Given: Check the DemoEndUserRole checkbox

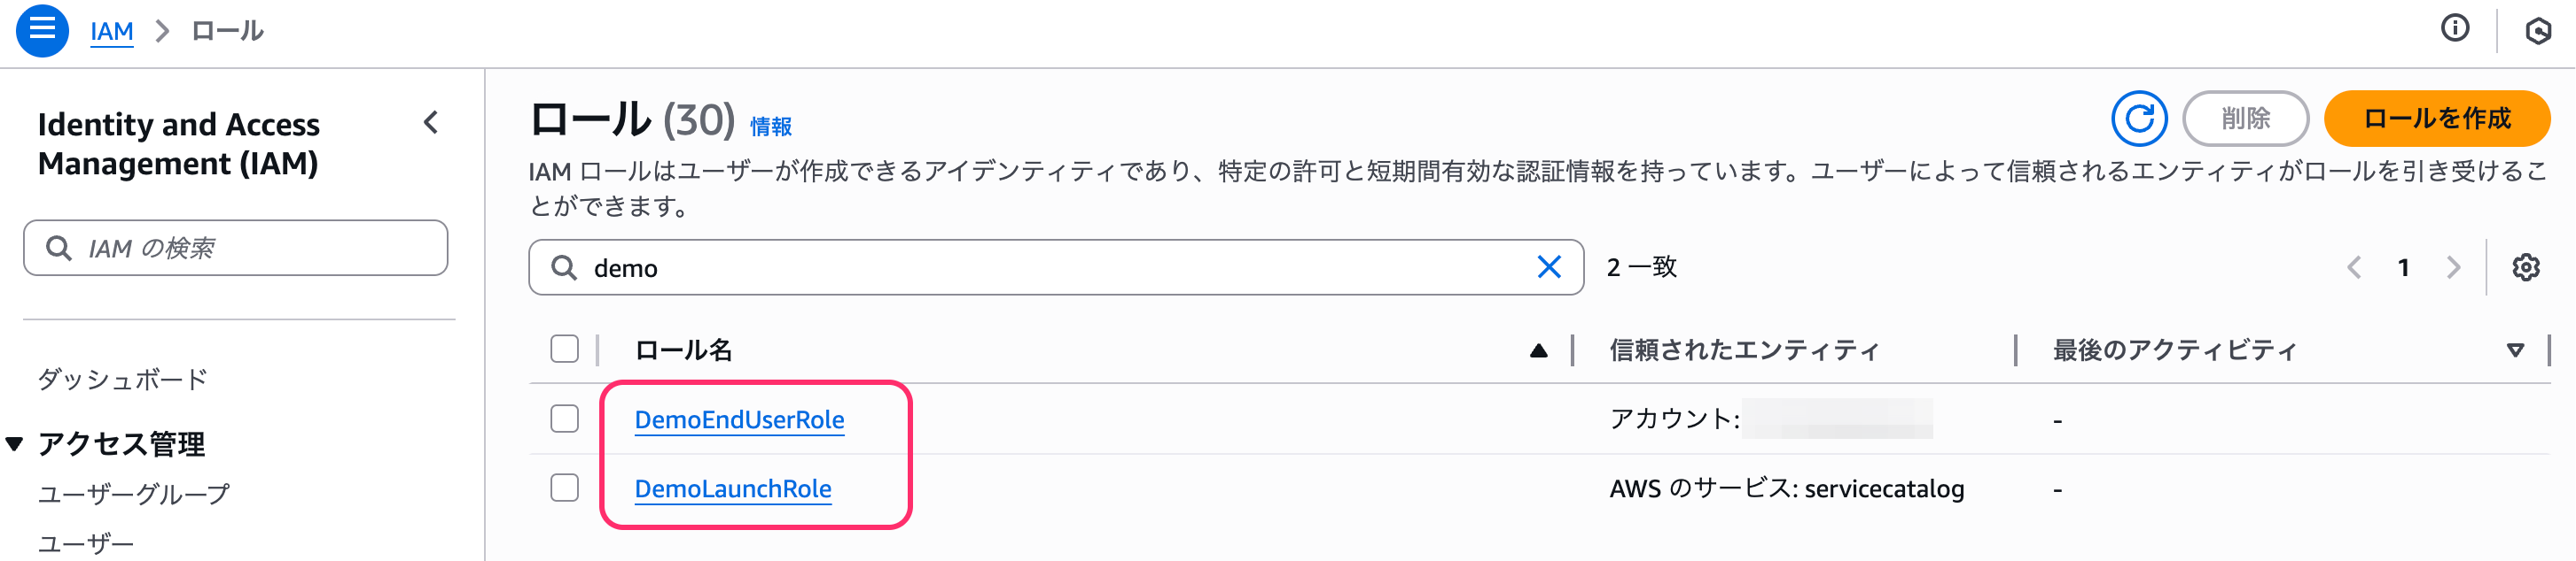Looking at the screenshot, I should coord(563,419).
